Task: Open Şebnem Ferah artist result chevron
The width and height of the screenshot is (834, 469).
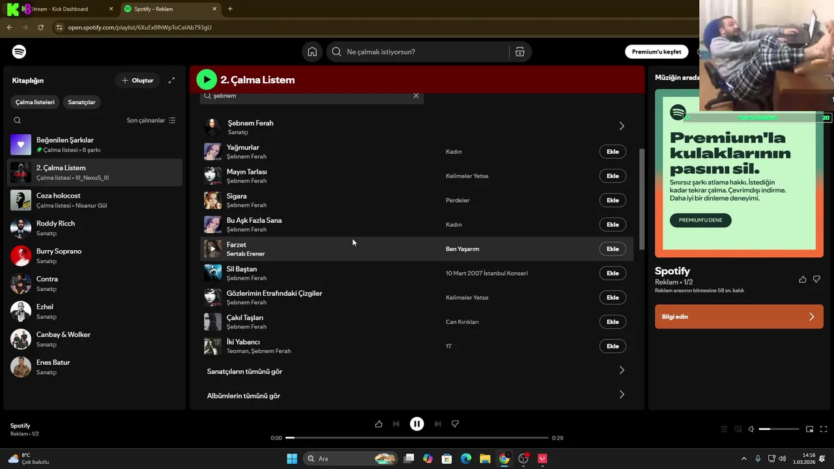Action: [x=622, y=126]
